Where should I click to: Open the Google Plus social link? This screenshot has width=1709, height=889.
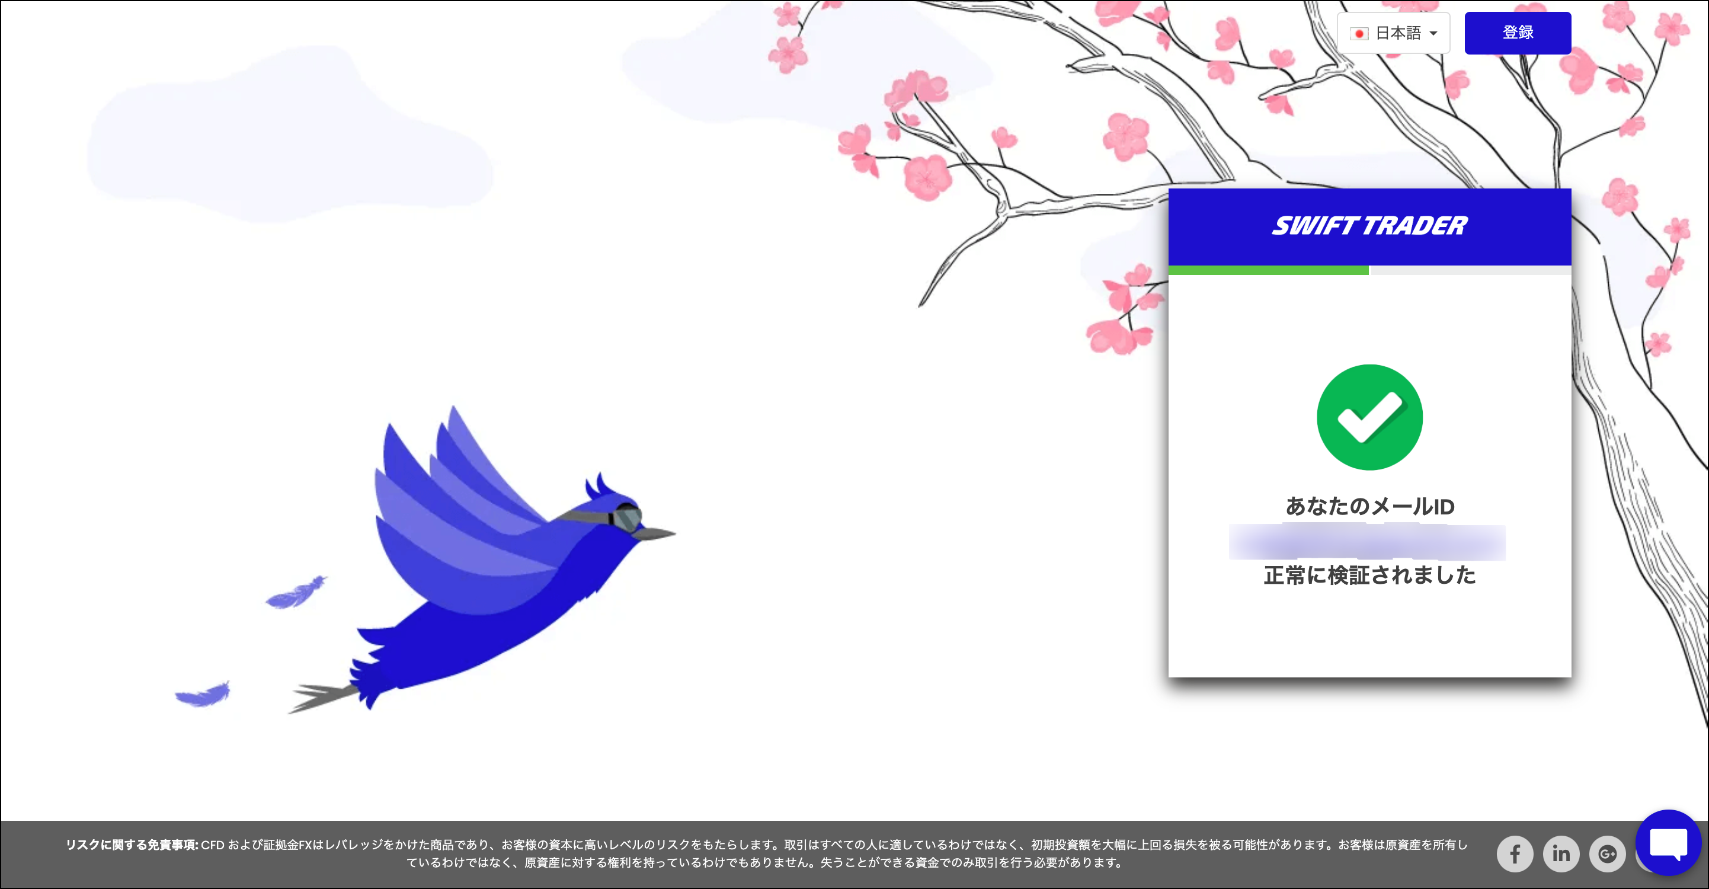pos(1607,853)
